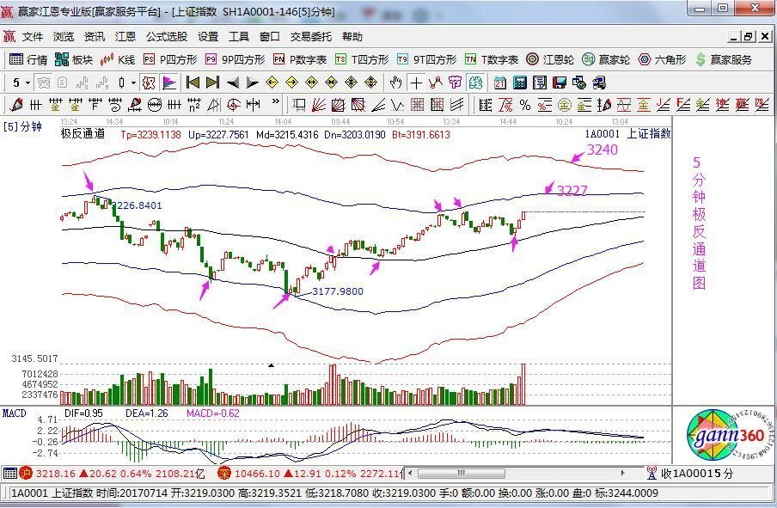
Task: Open the 交易委托 menu
Action: click(310, 37)
